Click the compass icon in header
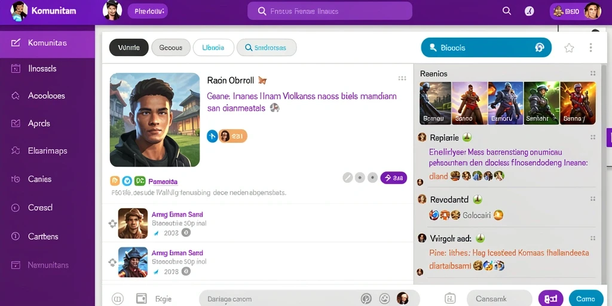Image resolution: width=612 pixels, height=306 pixels. pyautogui.click(x=529, y=11)
